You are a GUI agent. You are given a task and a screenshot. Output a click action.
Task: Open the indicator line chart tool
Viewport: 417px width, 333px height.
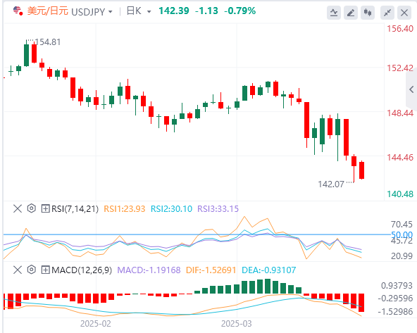point(334,13)
